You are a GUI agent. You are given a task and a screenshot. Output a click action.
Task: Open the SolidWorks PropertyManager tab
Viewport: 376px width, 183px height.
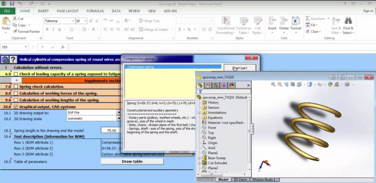click(x=208, y=85)
